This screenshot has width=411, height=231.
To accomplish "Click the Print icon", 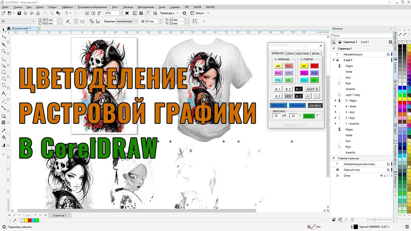I will coord(38,13).
